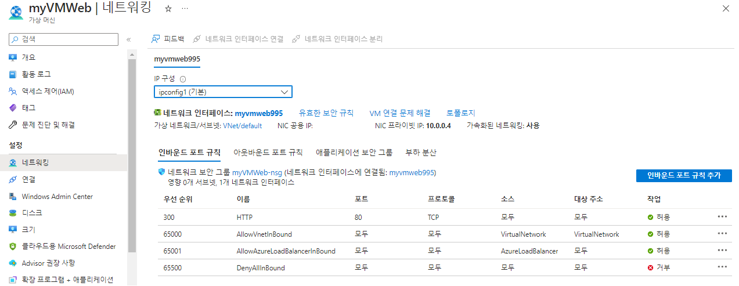Click 인바운드 포트 규칙 추가 button
Screen dimensions: 739x286
pos(684,176)
